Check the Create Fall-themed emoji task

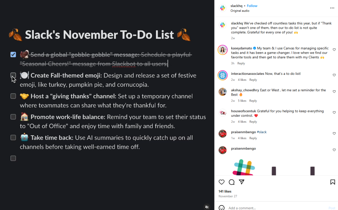[x=13, y=75]
